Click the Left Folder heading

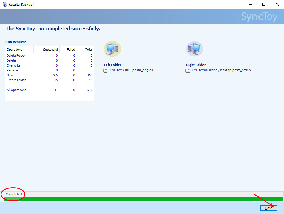click(x=113, y=65)
